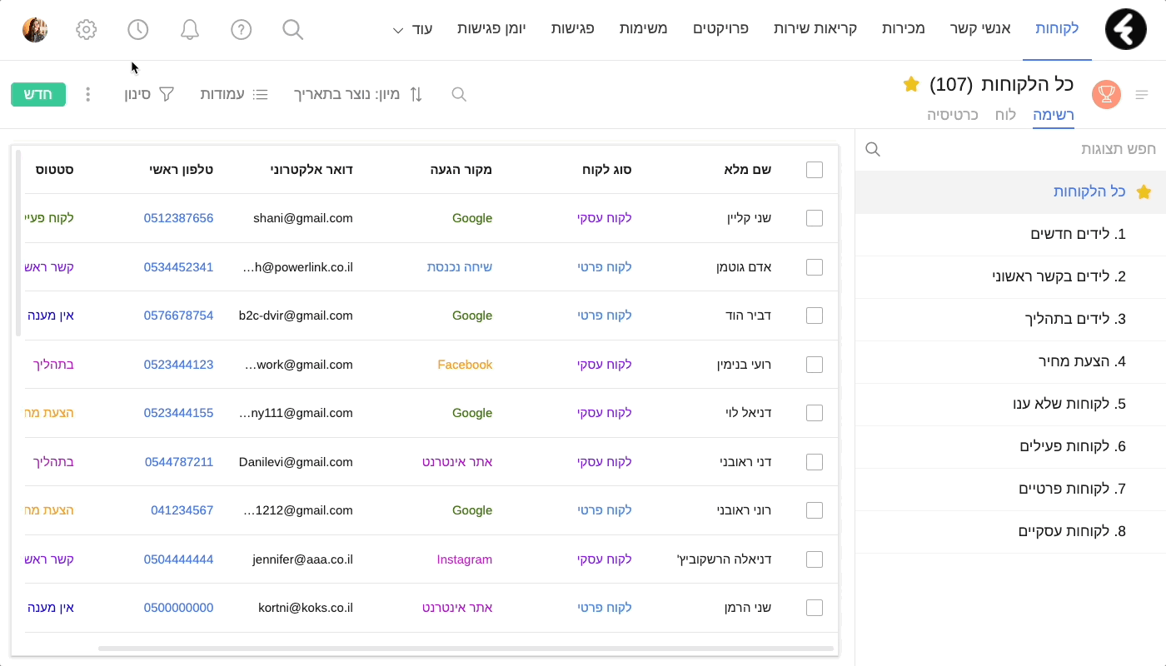Click the star beside כל הלקוחות in the sidebar
1166x666 pixels.
pyautogui.click(x=1144, y=191)
